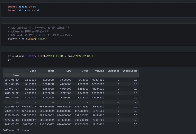This screenshot has width=196, height=134.
Task: Click the Date index header
Action: point(15,75)
